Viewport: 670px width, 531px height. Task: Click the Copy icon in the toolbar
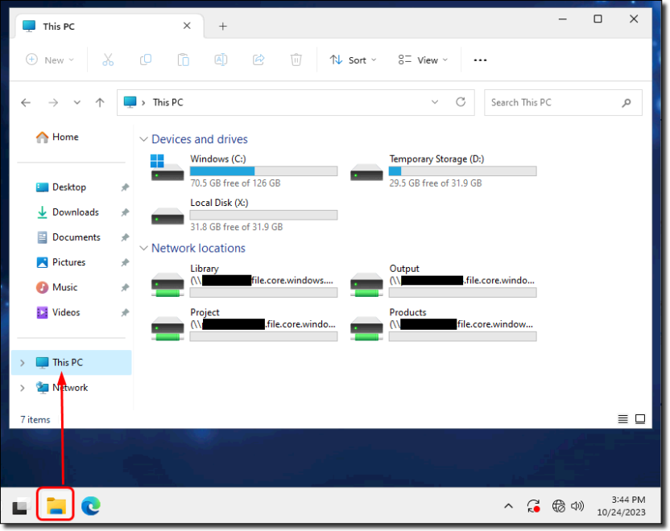[146, 60]
